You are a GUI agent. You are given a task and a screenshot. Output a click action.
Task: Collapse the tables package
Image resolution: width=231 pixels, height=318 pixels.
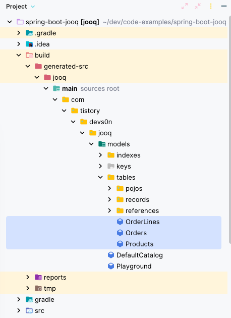coord(100,177)
